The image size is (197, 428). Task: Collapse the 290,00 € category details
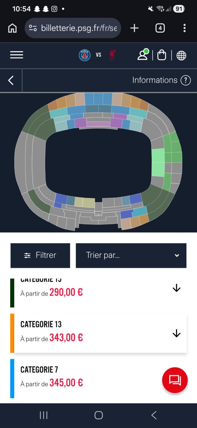[x=176, y=288]
